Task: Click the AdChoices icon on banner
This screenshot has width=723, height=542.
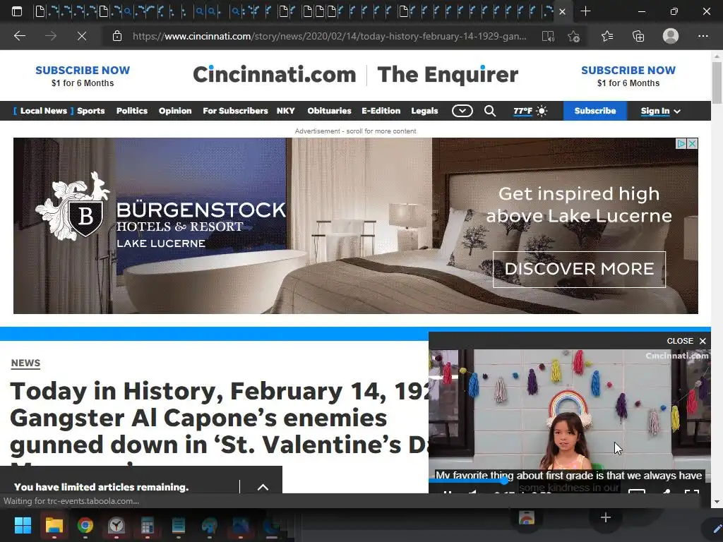Action: pyautogui.click(x=681, y=144)
